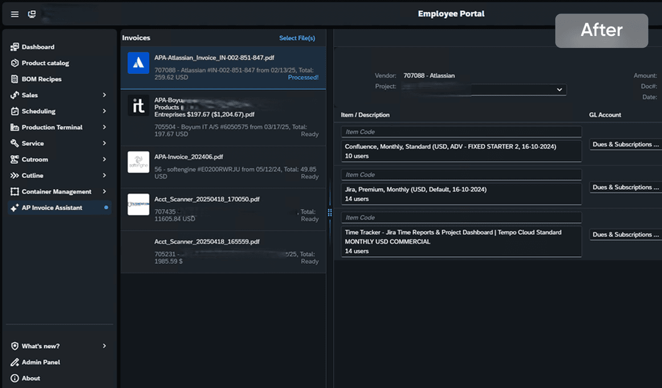Click the Scheduling calendar icon
The width and height of the screenshot is (662, 388).
coord(15,111)
